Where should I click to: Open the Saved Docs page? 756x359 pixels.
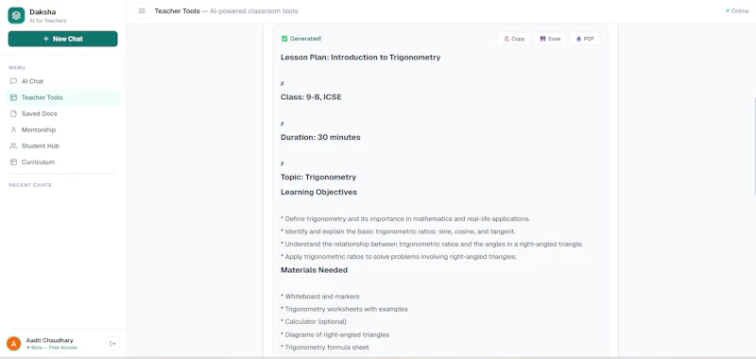click(62, 113)
